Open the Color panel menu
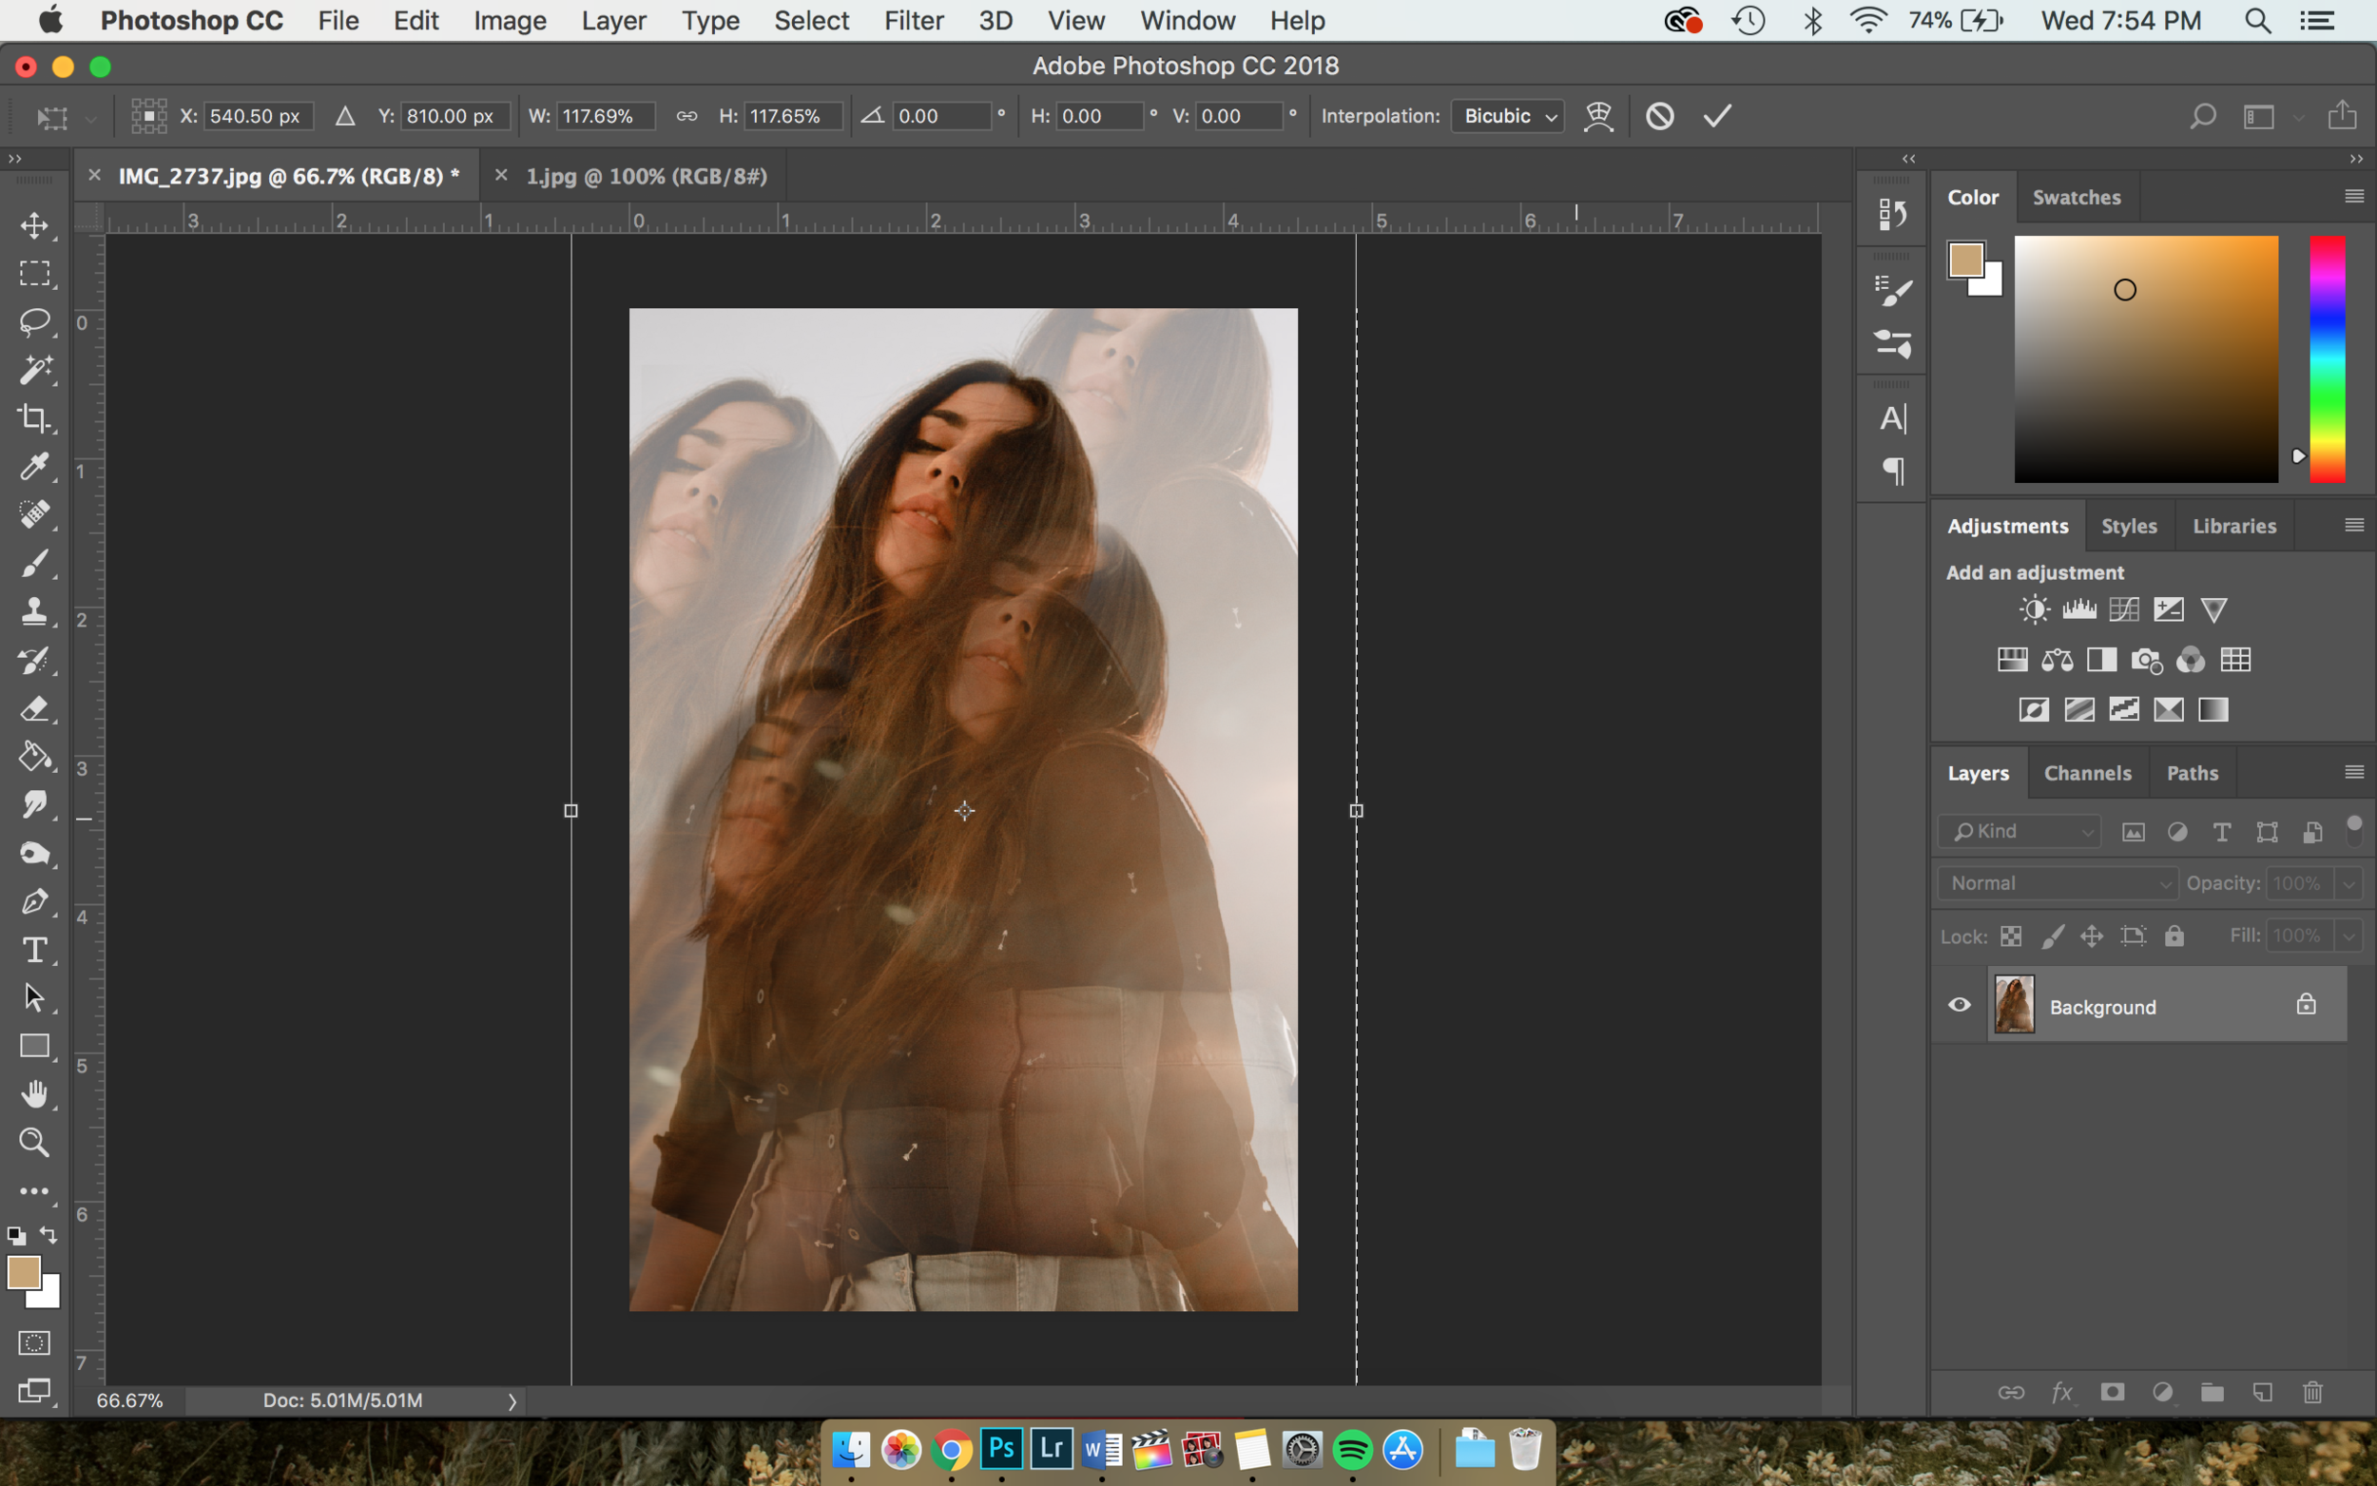 coord(2353,197)
